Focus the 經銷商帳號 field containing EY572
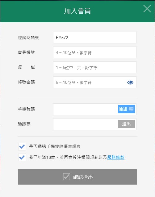The width and height of the screenshot is (155, 197). click(x=94, y=38)
